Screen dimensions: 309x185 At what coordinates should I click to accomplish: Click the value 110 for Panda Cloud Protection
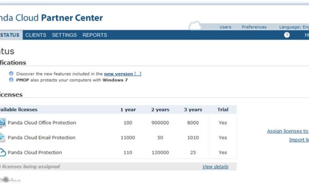pyautogui.click(x=128, y=153)
